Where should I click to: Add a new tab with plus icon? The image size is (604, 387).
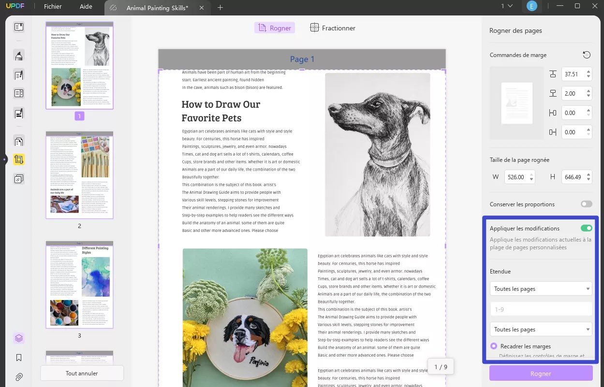click(x=221, y=8)
